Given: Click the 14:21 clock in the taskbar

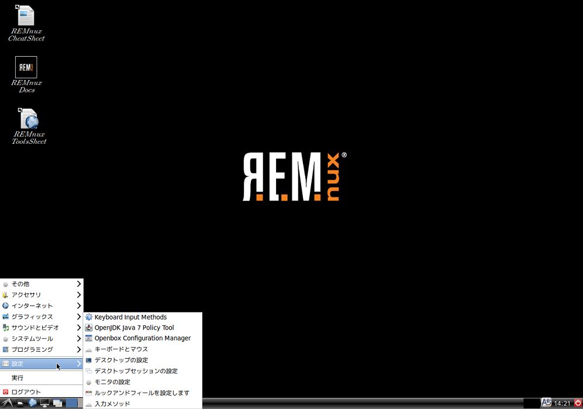Looking at the screenshot, I should point(562,403).
